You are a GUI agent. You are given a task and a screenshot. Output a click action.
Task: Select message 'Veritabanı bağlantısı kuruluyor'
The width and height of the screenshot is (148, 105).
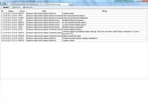(x=72, y=29)
